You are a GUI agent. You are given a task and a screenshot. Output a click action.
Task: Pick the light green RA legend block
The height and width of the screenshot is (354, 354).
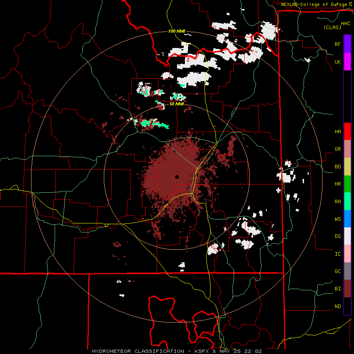(347, 201)
